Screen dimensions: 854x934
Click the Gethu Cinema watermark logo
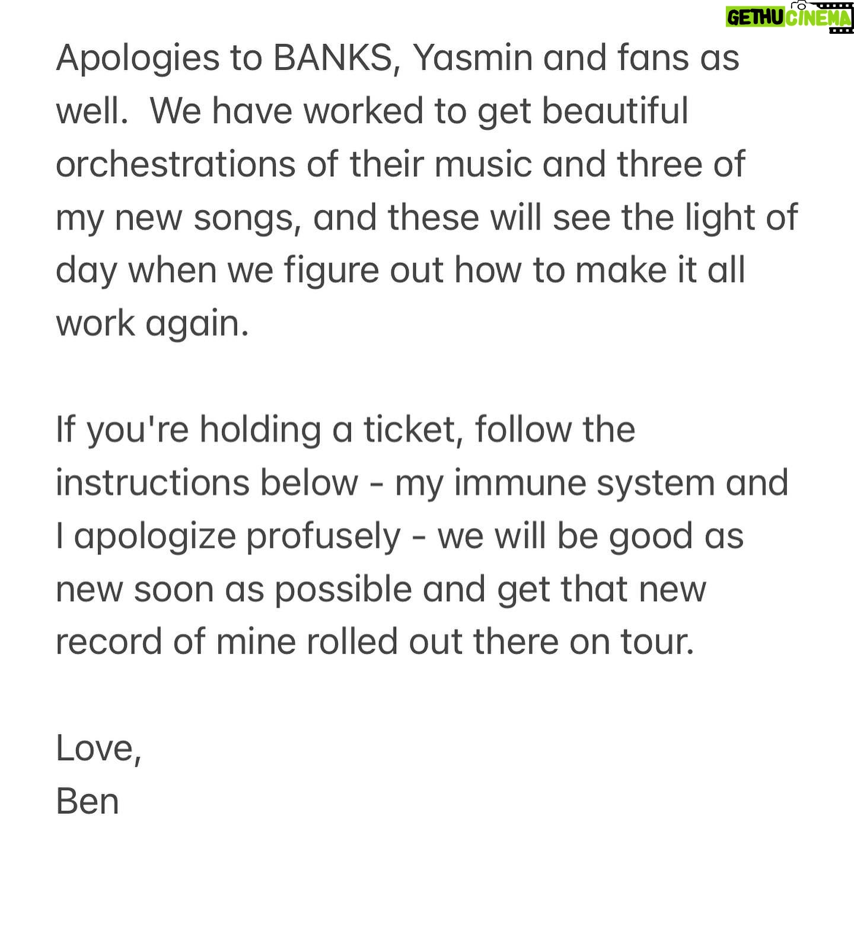click(789, 17)
